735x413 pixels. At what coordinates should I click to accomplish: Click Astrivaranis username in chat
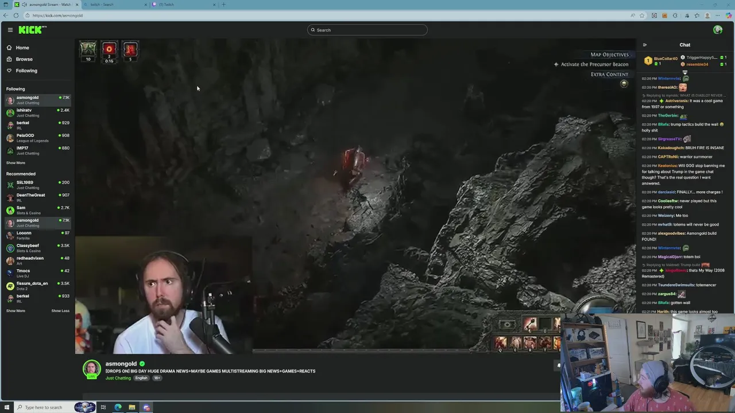[676, 101]
